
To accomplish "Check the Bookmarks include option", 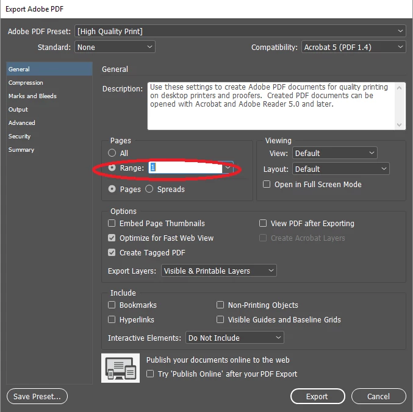I will [112, 305].
